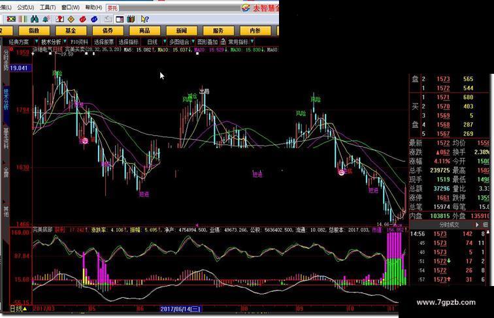
Task: Click the banknote icon in the toolbar
Action: coord(12,19)
